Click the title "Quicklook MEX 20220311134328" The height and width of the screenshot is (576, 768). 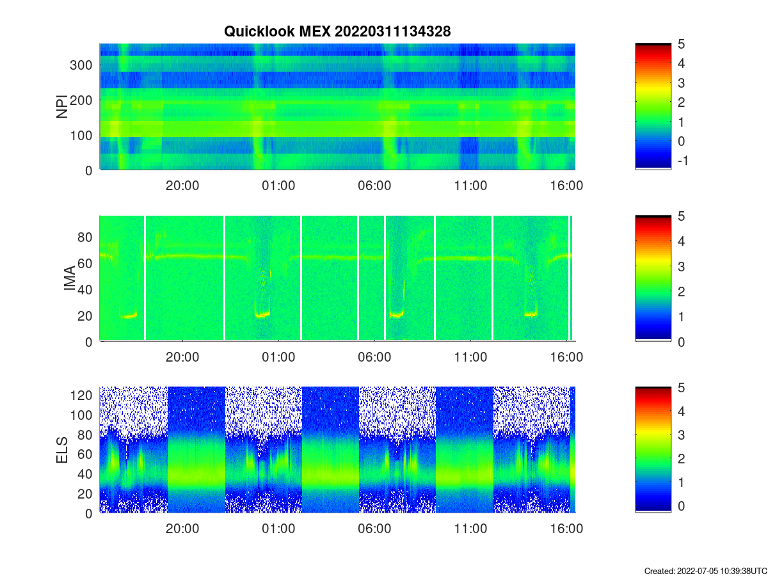[338, 31]
